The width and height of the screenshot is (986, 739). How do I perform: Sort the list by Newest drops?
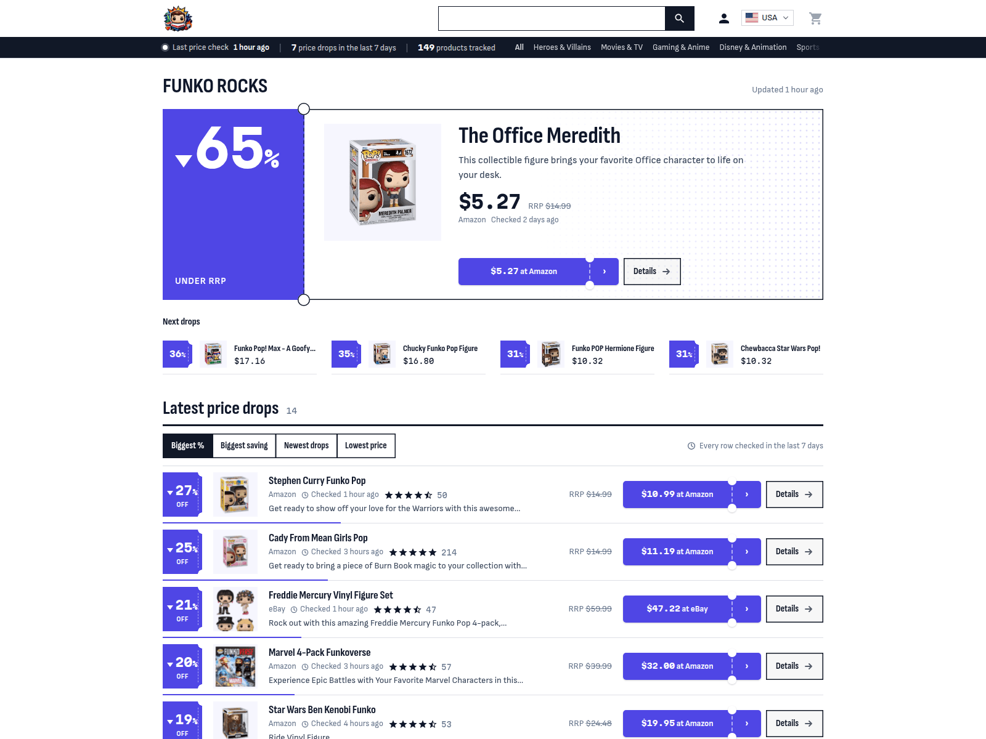[306, 446]
